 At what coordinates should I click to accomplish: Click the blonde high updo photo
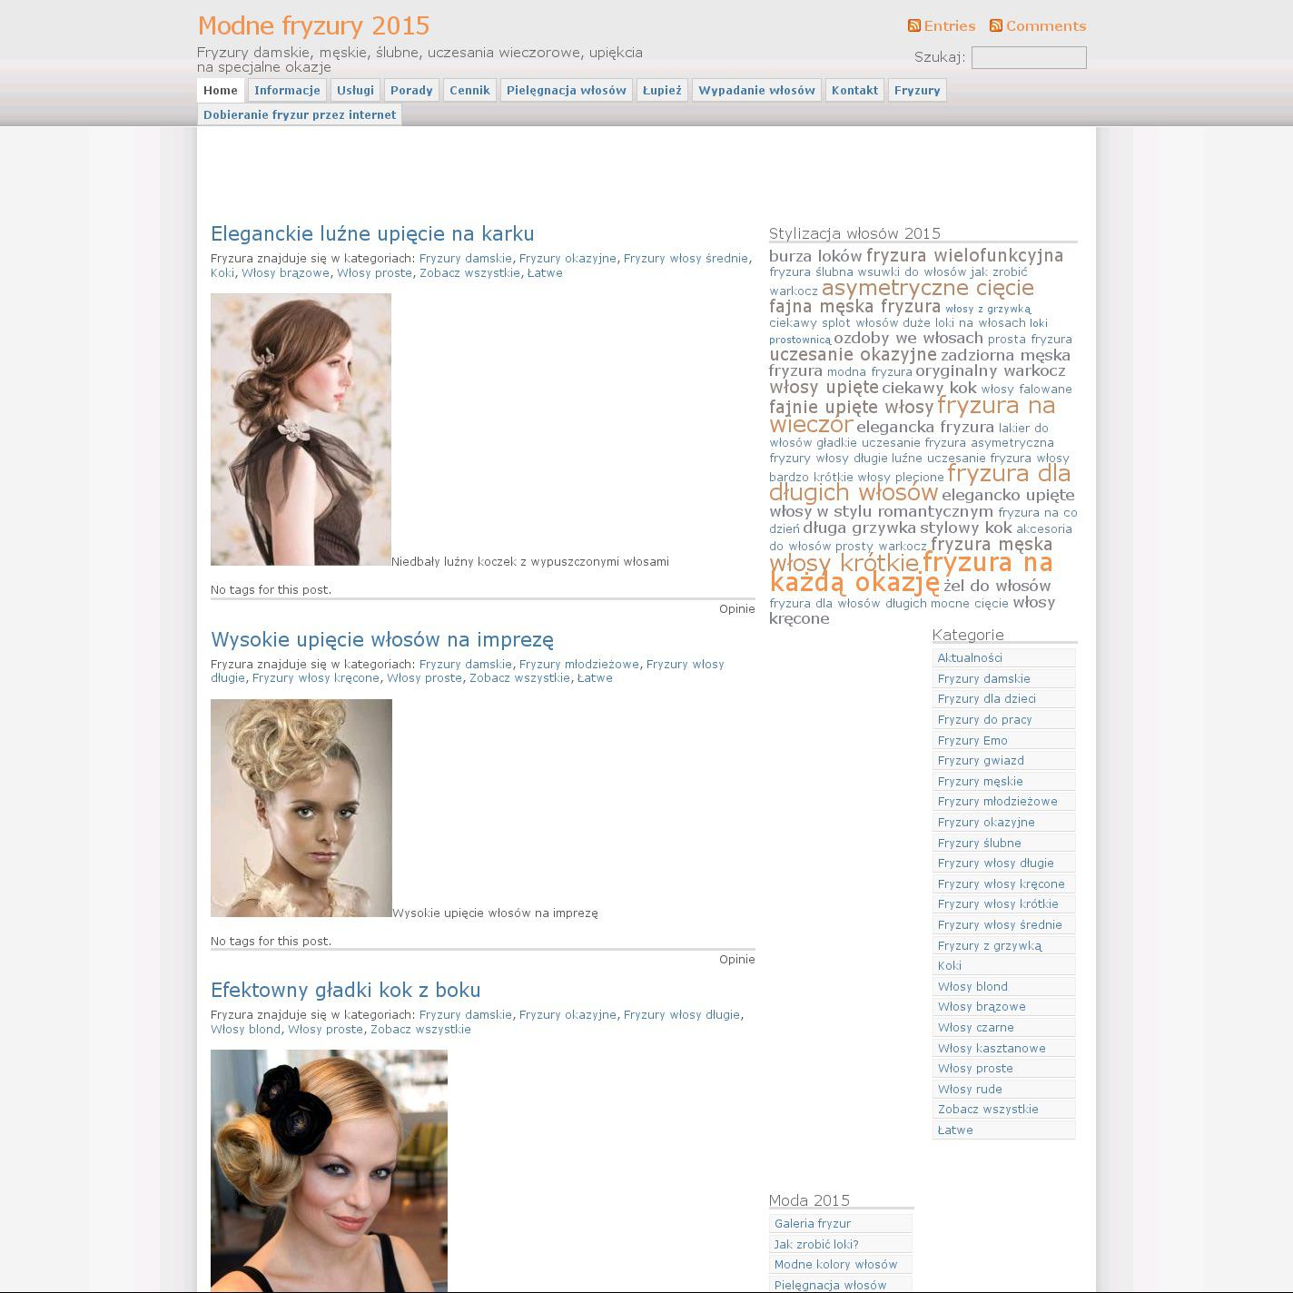pyautogui.click(x=301, y=807)
